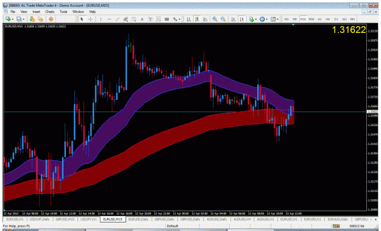Open the Tools menu
Image resolution: width=381 pixels, height=231 pixels.
click(x=63, y=12)
